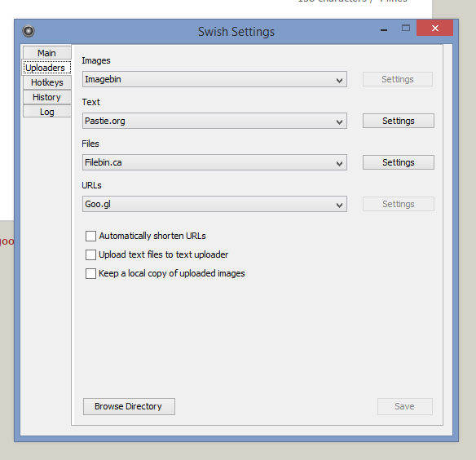Open the Images uploader dropdown showing Imagebin

214,79
